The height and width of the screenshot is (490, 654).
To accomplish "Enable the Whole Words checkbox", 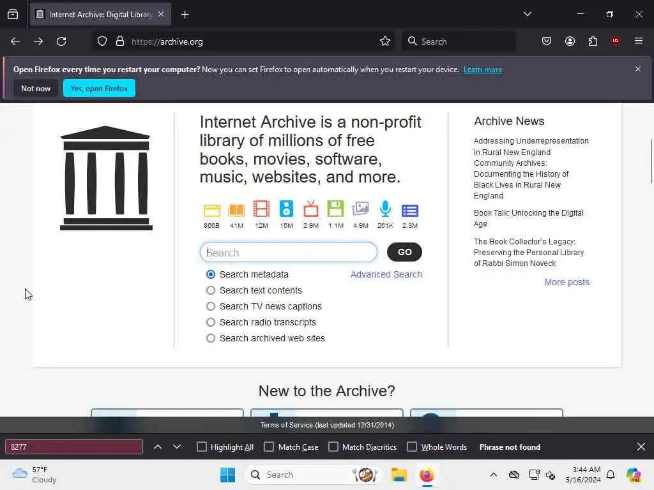I will [412, 447].
